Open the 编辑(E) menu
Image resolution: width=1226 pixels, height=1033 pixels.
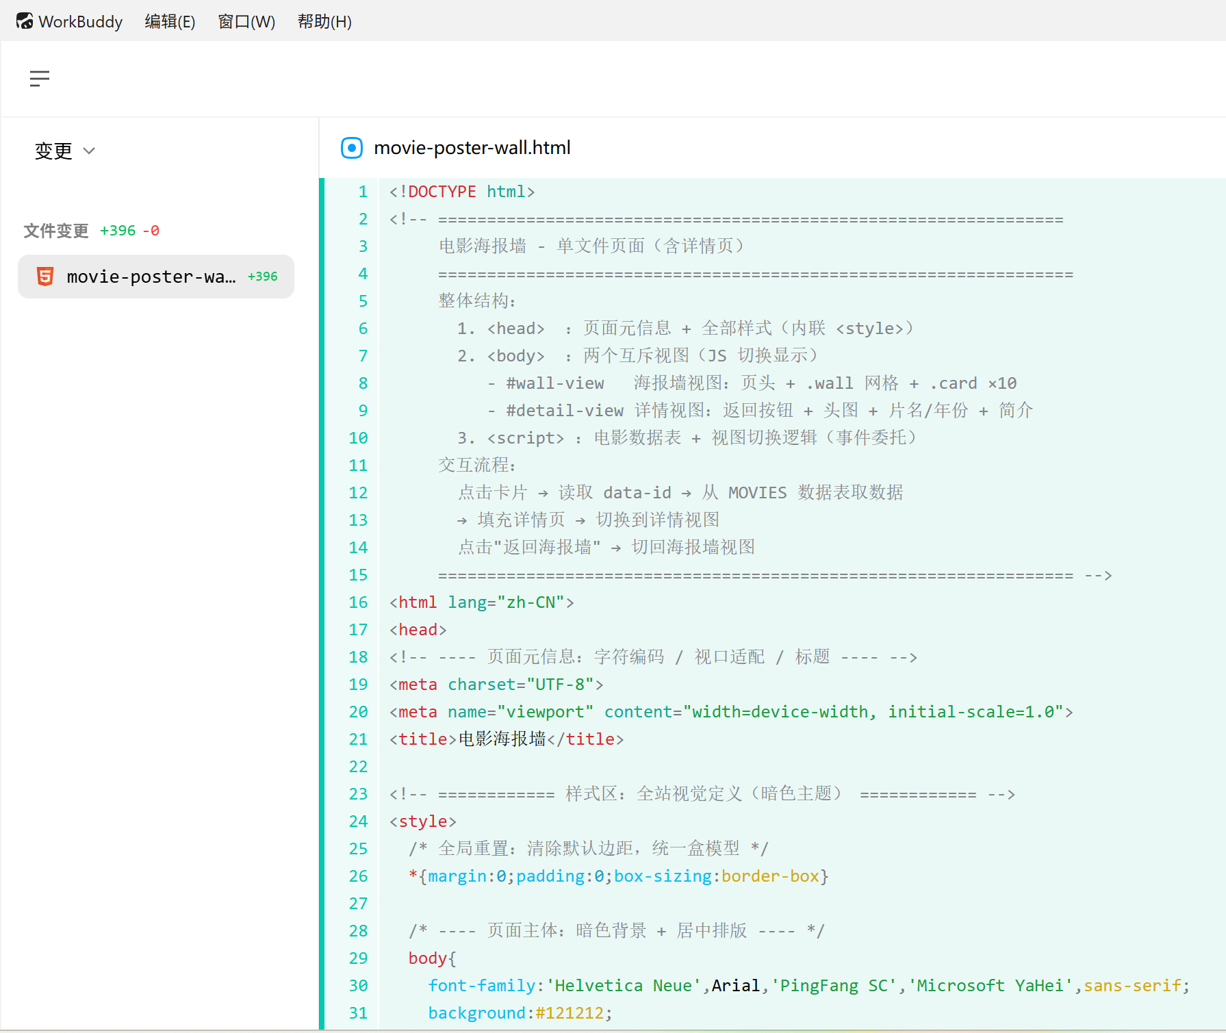[170, 22]
